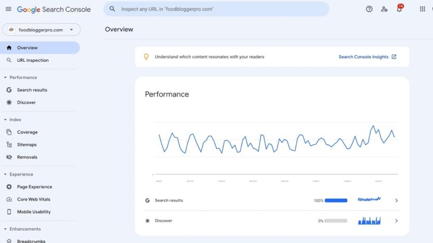Click the 100% value text
Viewport: 433px width, 243px height.
(x=319, y=201)
